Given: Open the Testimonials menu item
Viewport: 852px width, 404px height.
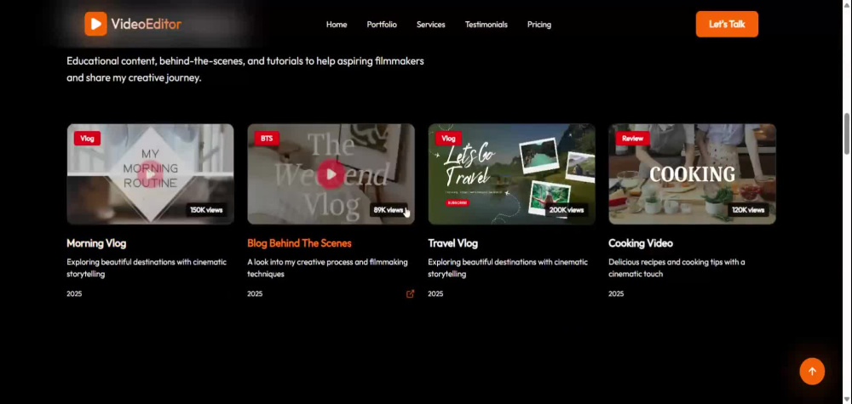Looking at the screenshot, I should pos(486,25).
